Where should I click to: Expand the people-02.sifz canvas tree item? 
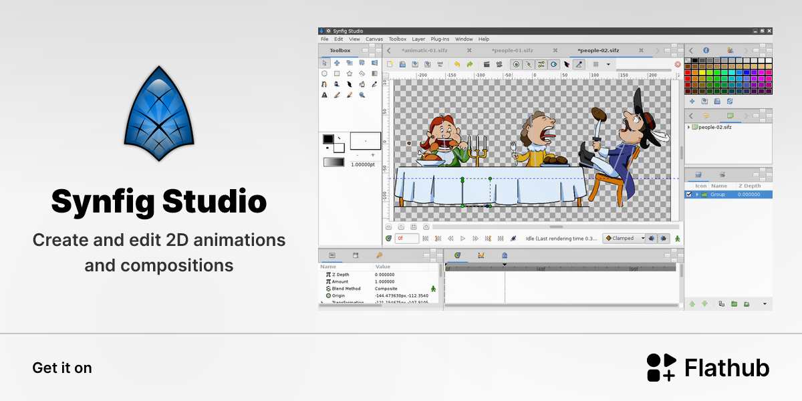[x=688, y=127]
